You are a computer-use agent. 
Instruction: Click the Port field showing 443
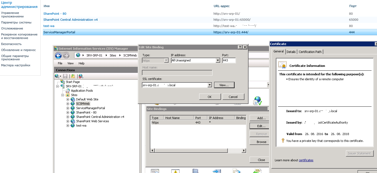click(x=229, y=60)
